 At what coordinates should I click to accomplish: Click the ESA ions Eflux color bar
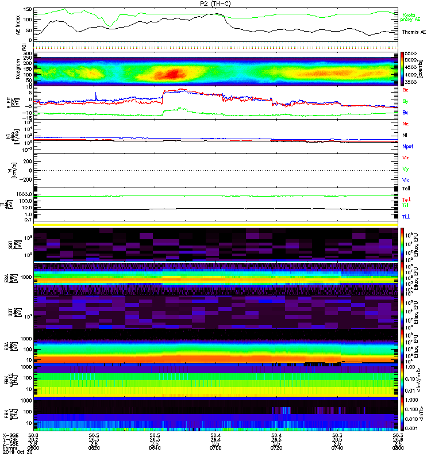(402, 279)
